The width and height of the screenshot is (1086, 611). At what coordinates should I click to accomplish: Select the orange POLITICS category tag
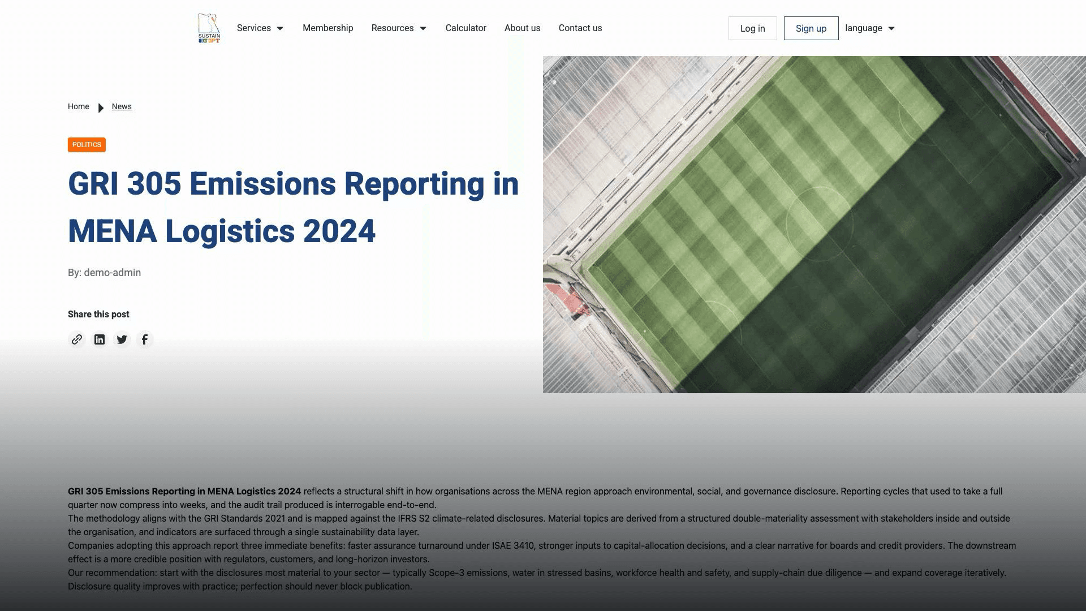(87, 145)
